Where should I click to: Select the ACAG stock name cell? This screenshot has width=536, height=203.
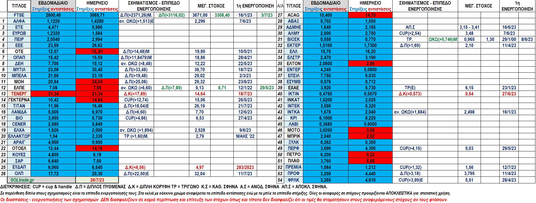(293, 15)
